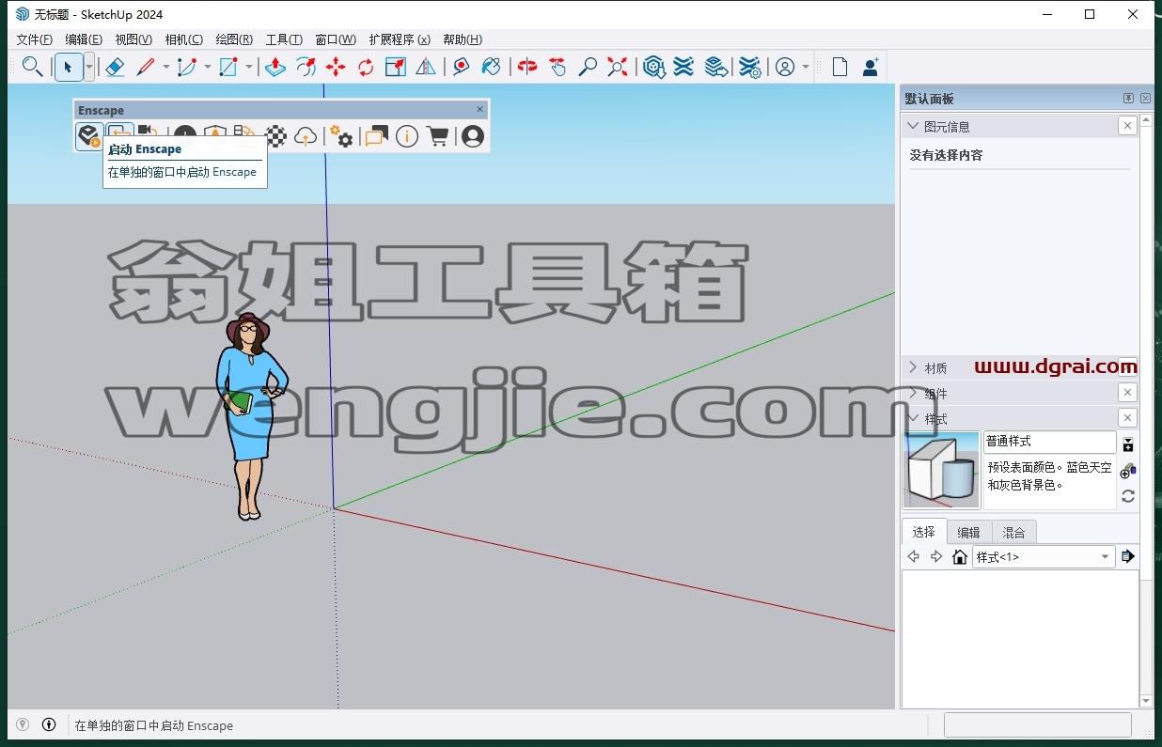
Task: Click the Search SketchUp magnifier icon
Action: point(32,67)
